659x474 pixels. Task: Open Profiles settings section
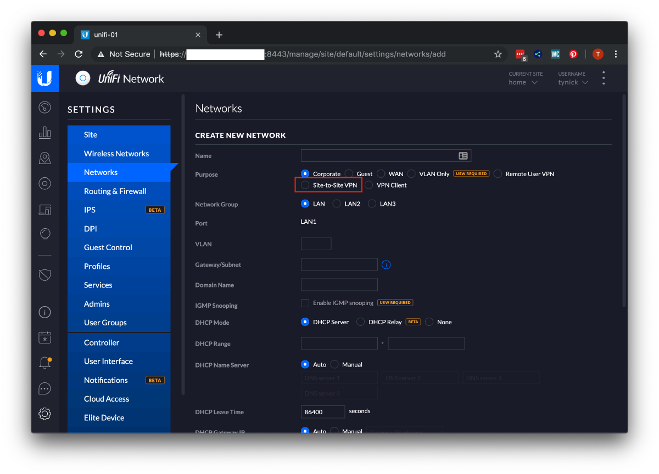point(119,267)
